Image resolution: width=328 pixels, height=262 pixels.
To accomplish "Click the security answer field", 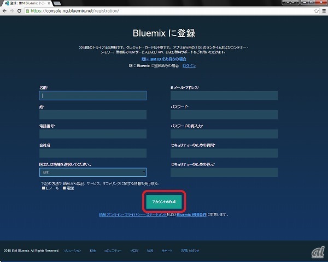I will click(224, 172).
